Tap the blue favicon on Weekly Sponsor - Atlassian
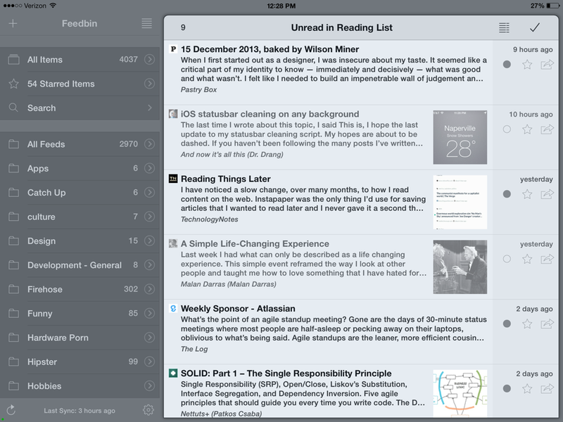The width and height of the screenshot is (563, 422). click(173, 308)
